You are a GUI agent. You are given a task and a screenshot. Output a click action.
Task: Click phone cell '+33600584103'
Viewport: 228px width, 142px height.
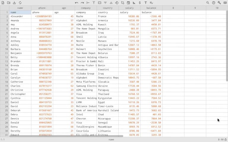coord(42,16)
